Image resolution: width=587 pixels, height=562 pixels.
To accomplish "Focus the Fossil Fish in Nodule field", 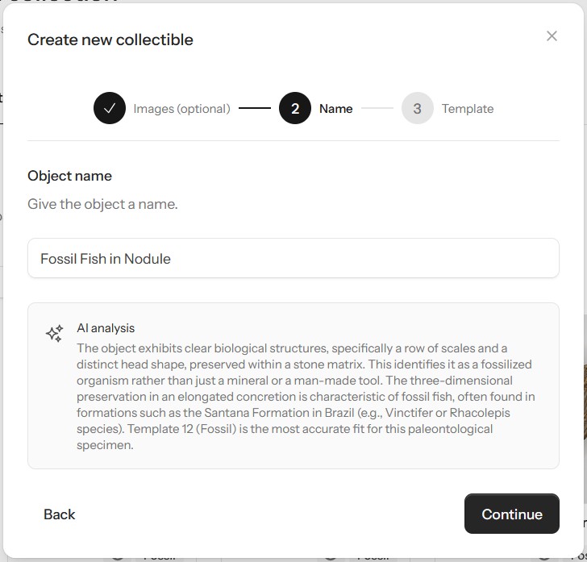I will point(293,259).
